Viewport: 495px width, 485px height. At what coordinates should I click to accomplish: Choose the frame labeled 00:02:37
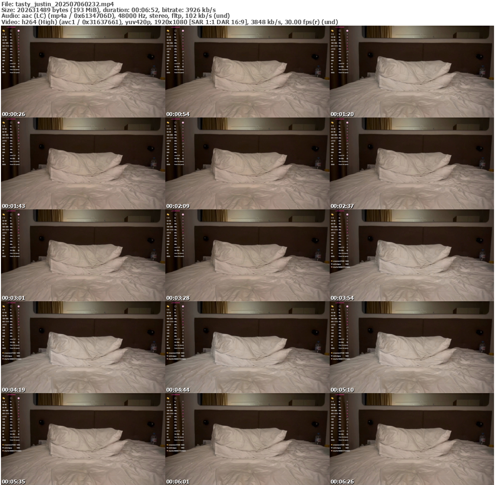[412, 163]
